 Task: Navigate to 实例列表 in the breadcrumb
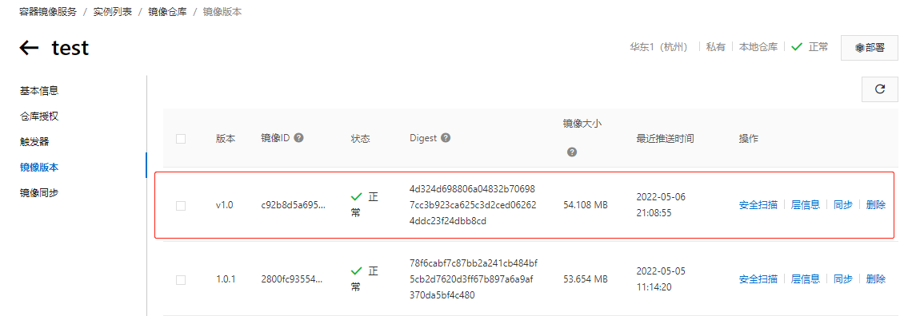coord(112,12)
